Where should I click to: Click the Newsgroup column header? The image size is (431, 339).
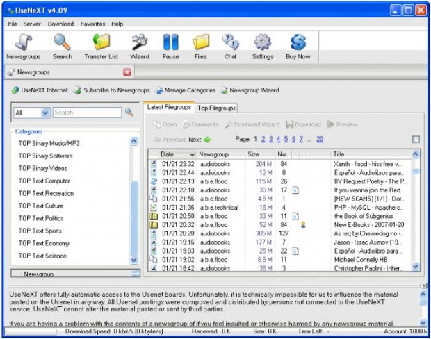click(x=221, y=154)
